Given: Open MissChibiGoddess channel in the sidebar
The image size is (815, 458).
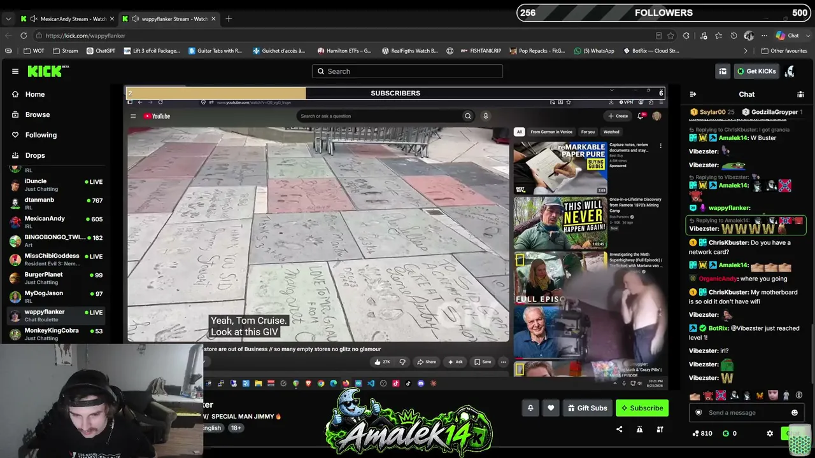Looking at the screenshot, I should (x=56, y=260).
